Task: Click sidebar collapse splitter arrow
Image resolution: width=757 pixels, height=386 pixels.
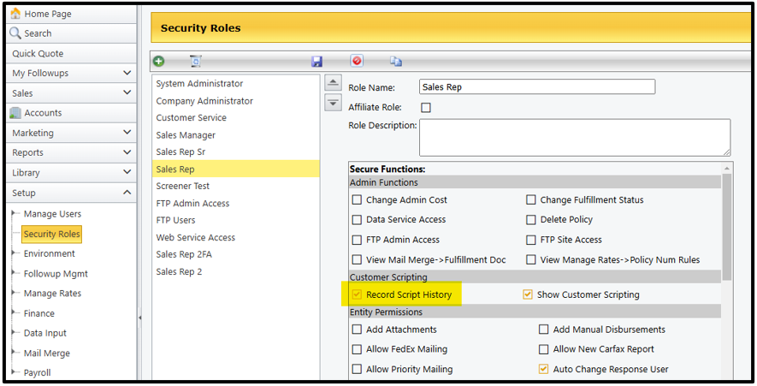Action: tap(139, 318)
